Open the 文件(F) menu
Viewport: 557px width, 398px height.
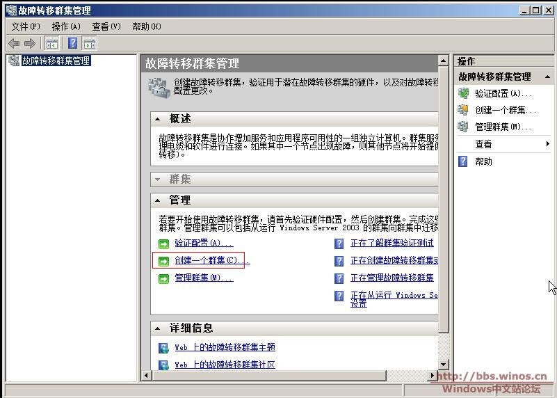click(26, 26)
